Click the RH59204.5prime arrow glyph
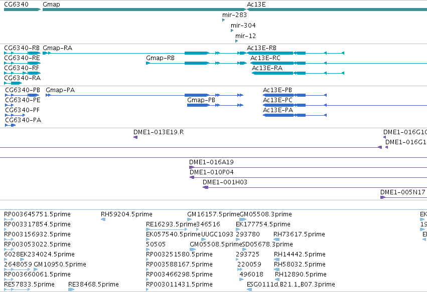Image resolution: width=427 pixels, height=292 pixels. pyautogui.click(x=103, y=220)
